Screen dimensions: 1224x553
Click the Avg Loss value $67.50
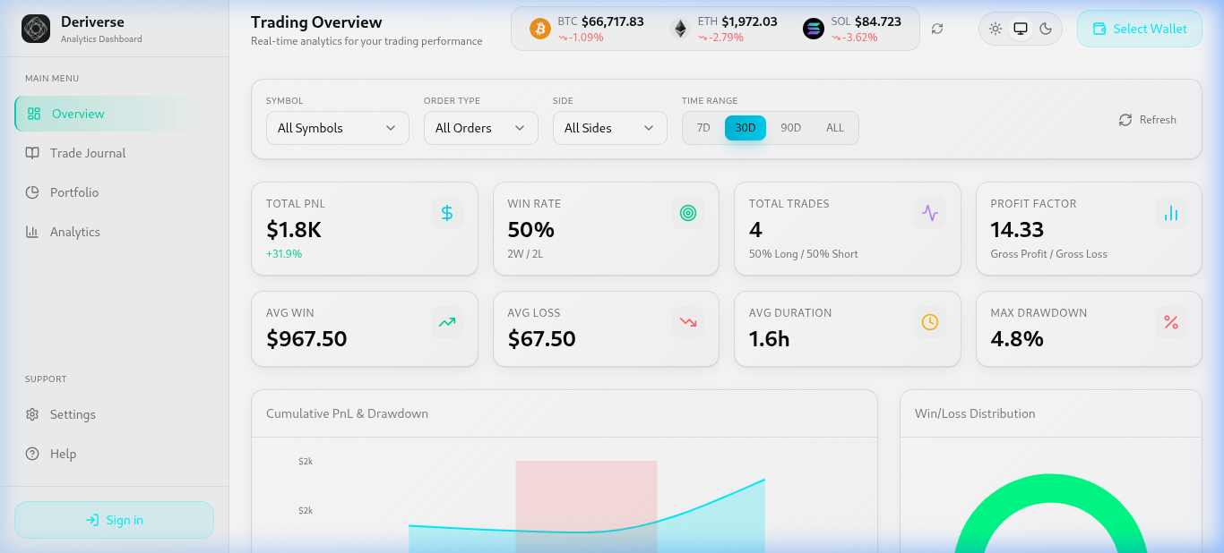[x=541, y=339]
